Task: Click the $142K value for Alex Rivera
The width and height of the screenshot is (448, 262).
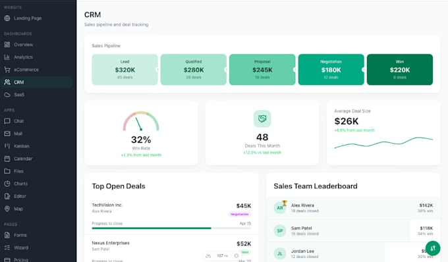Action: click(x=426, y=205)
